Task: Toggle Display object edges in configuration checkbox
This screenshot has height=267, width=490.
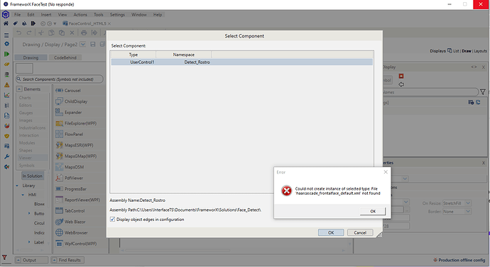Action: click(x=112, y=220)
